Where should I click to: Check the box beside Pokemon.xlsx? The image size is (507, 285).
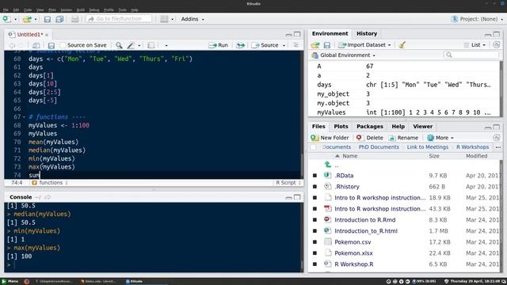[x=314, y=253]
